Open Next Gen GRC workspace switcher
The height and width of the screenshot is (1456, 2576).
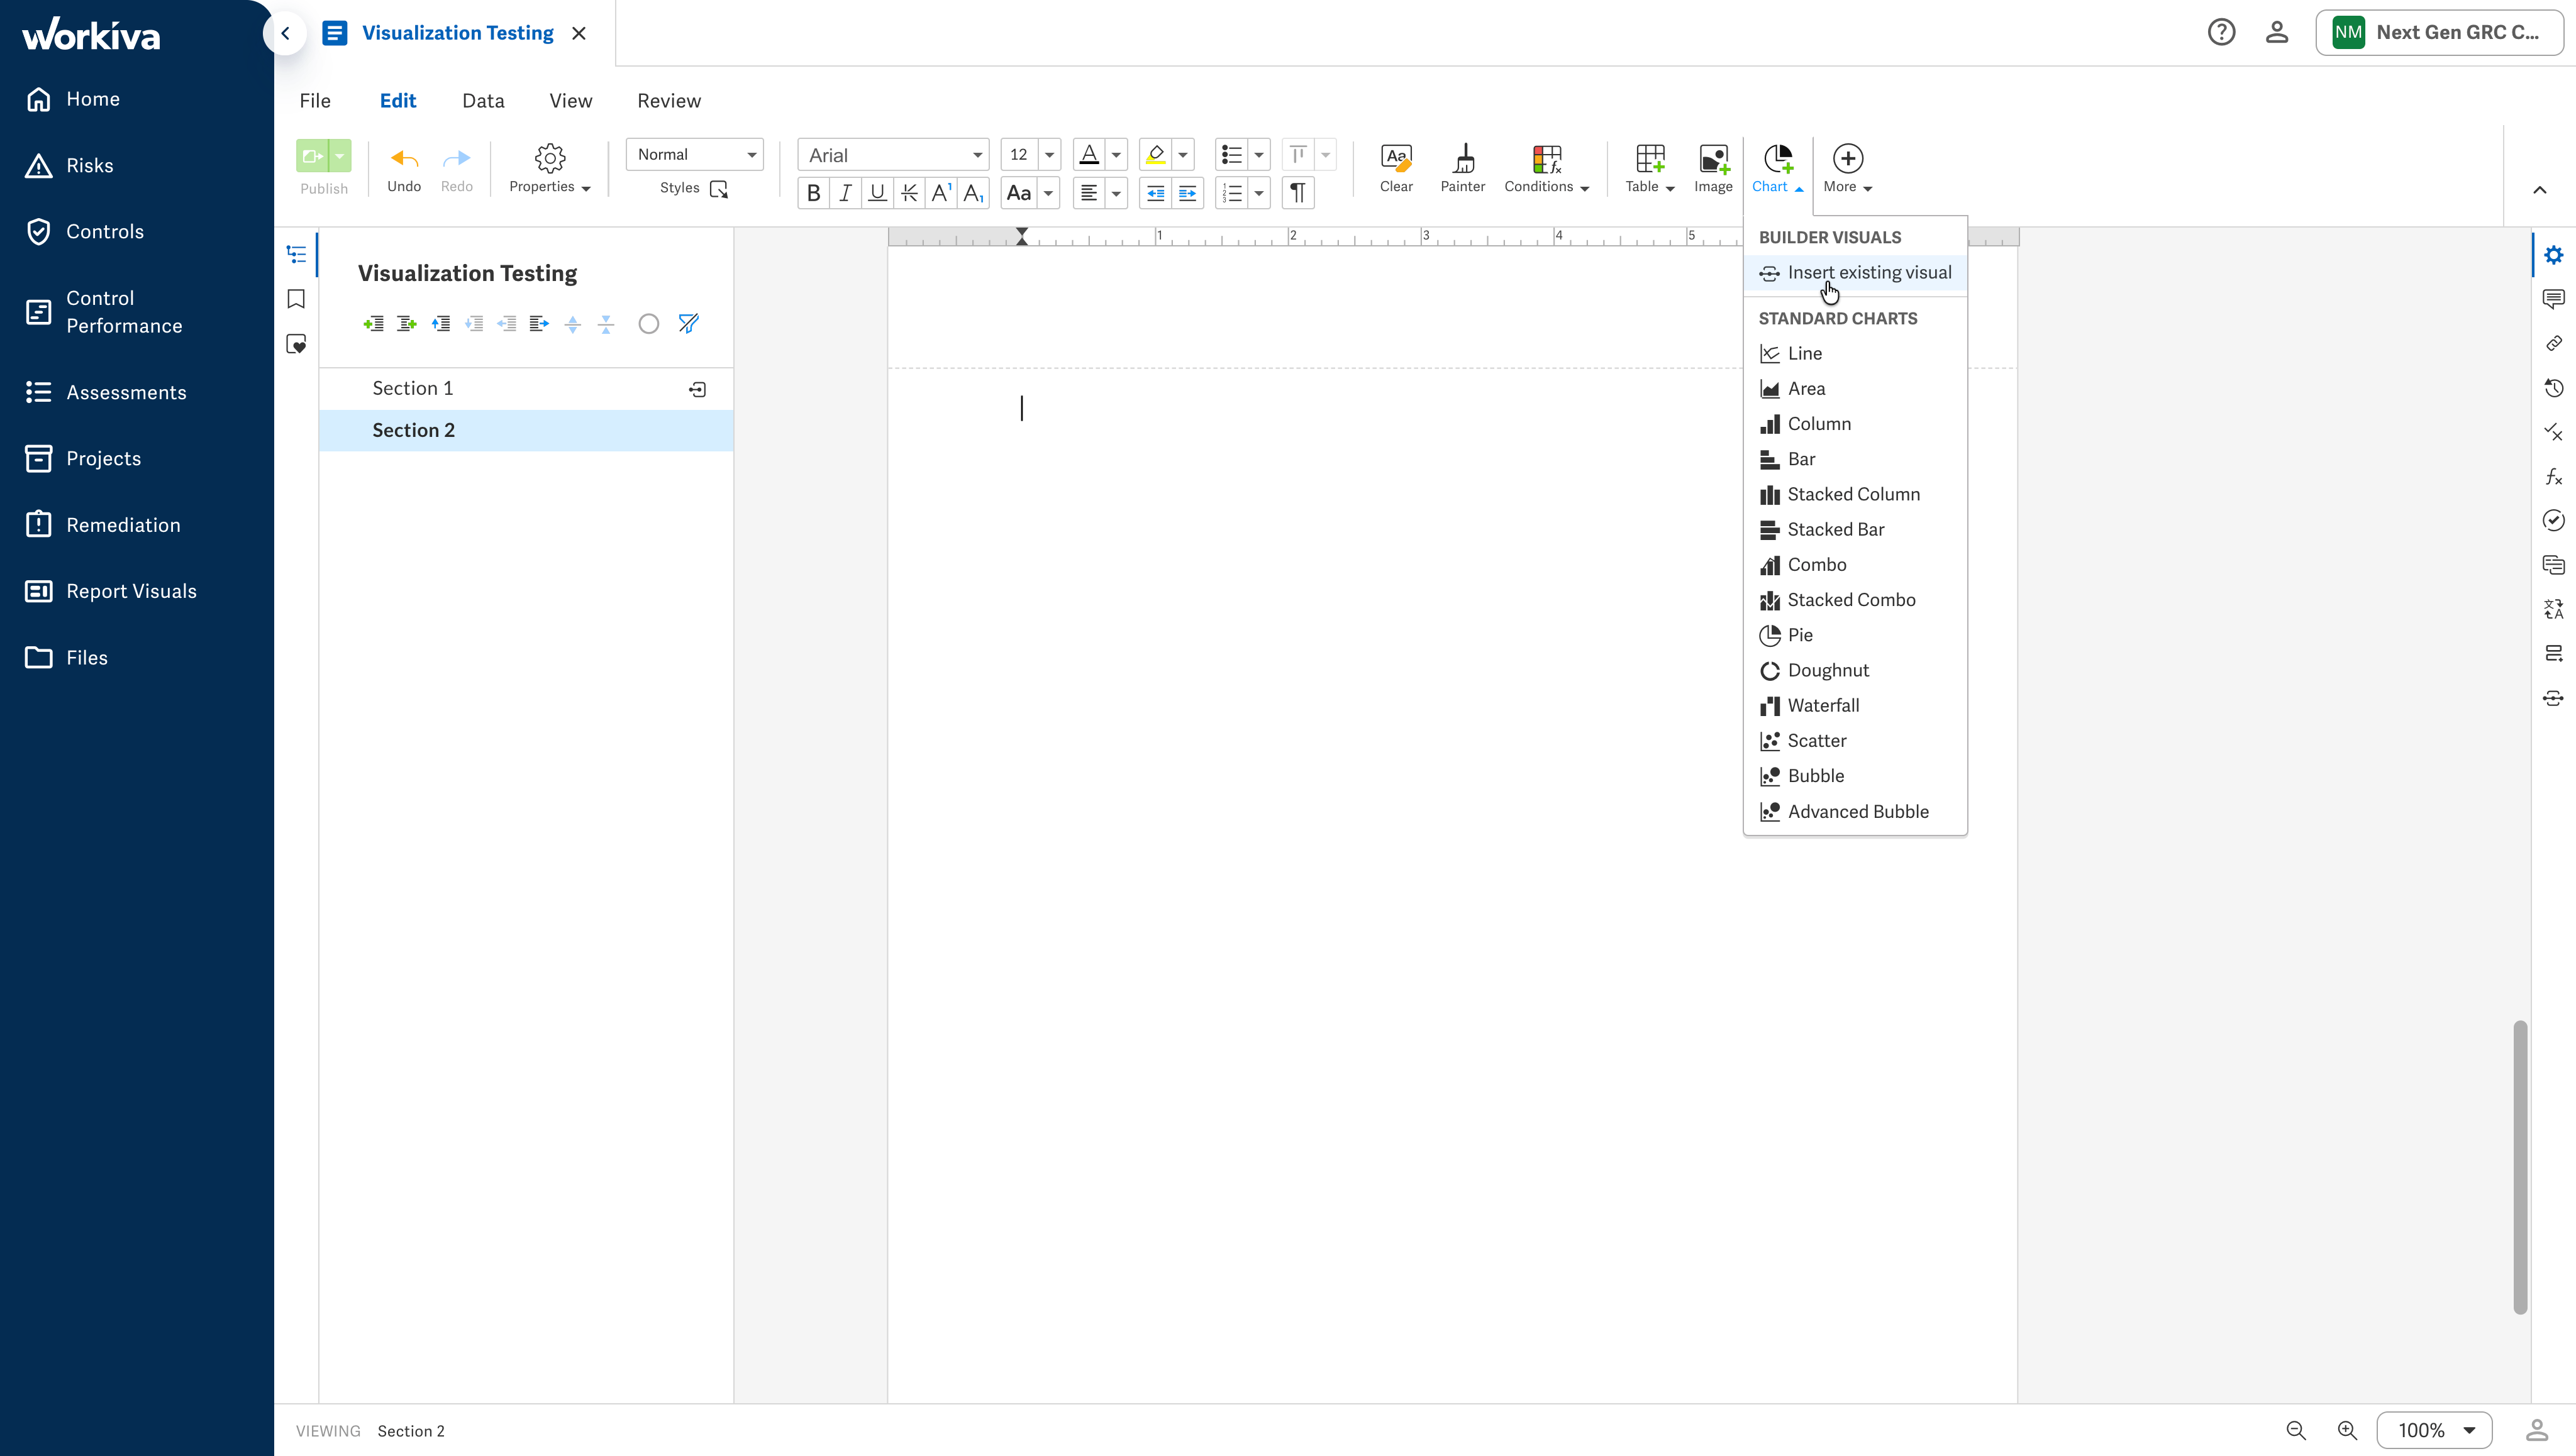2439,32
